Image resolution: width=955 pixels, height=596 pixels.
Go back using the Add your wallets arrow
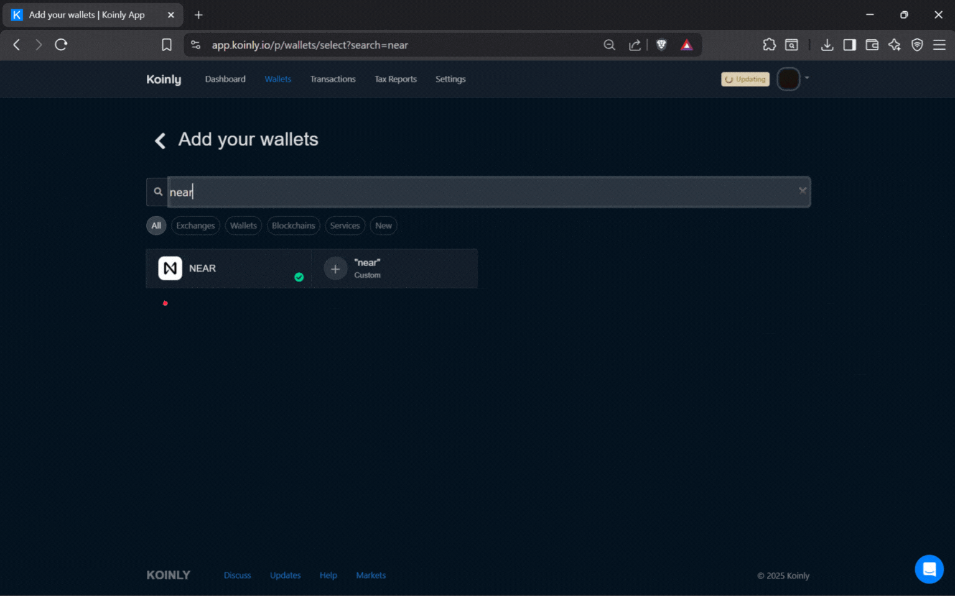click(159, 140)
